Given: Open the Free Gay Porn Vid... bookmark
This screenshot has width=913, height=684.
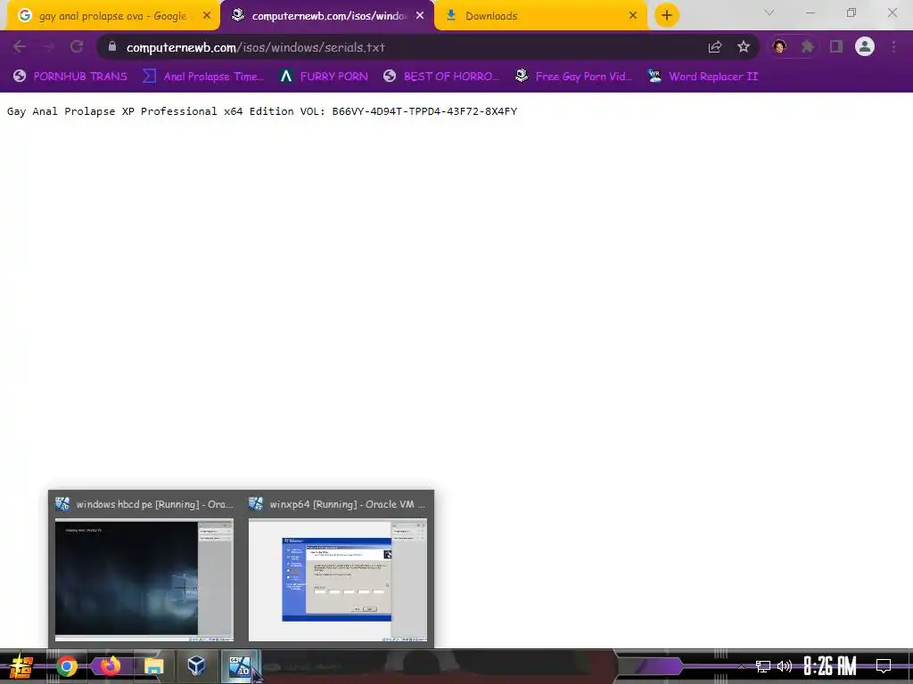Looking at the screenshot, I should pos(574,77).
